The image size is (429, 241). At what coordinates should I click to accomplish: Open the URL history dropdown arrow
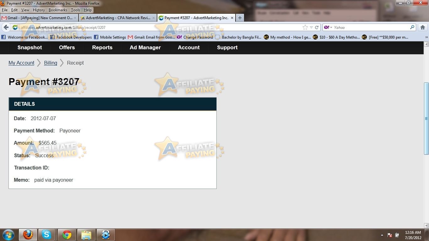(x=311, y=27)
